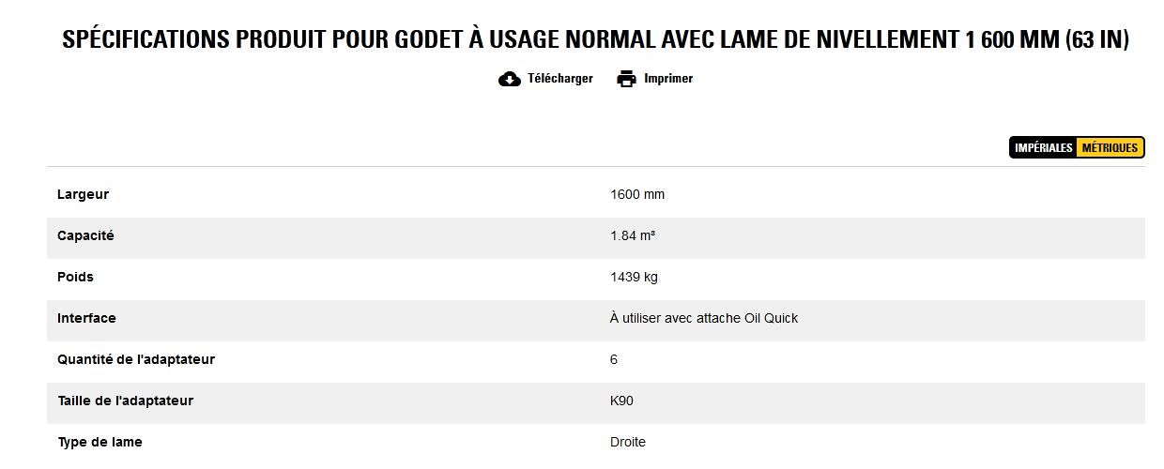Click the Oil Quick attachment interface value
Screen dimensions: 1164x469
point(704,319)
